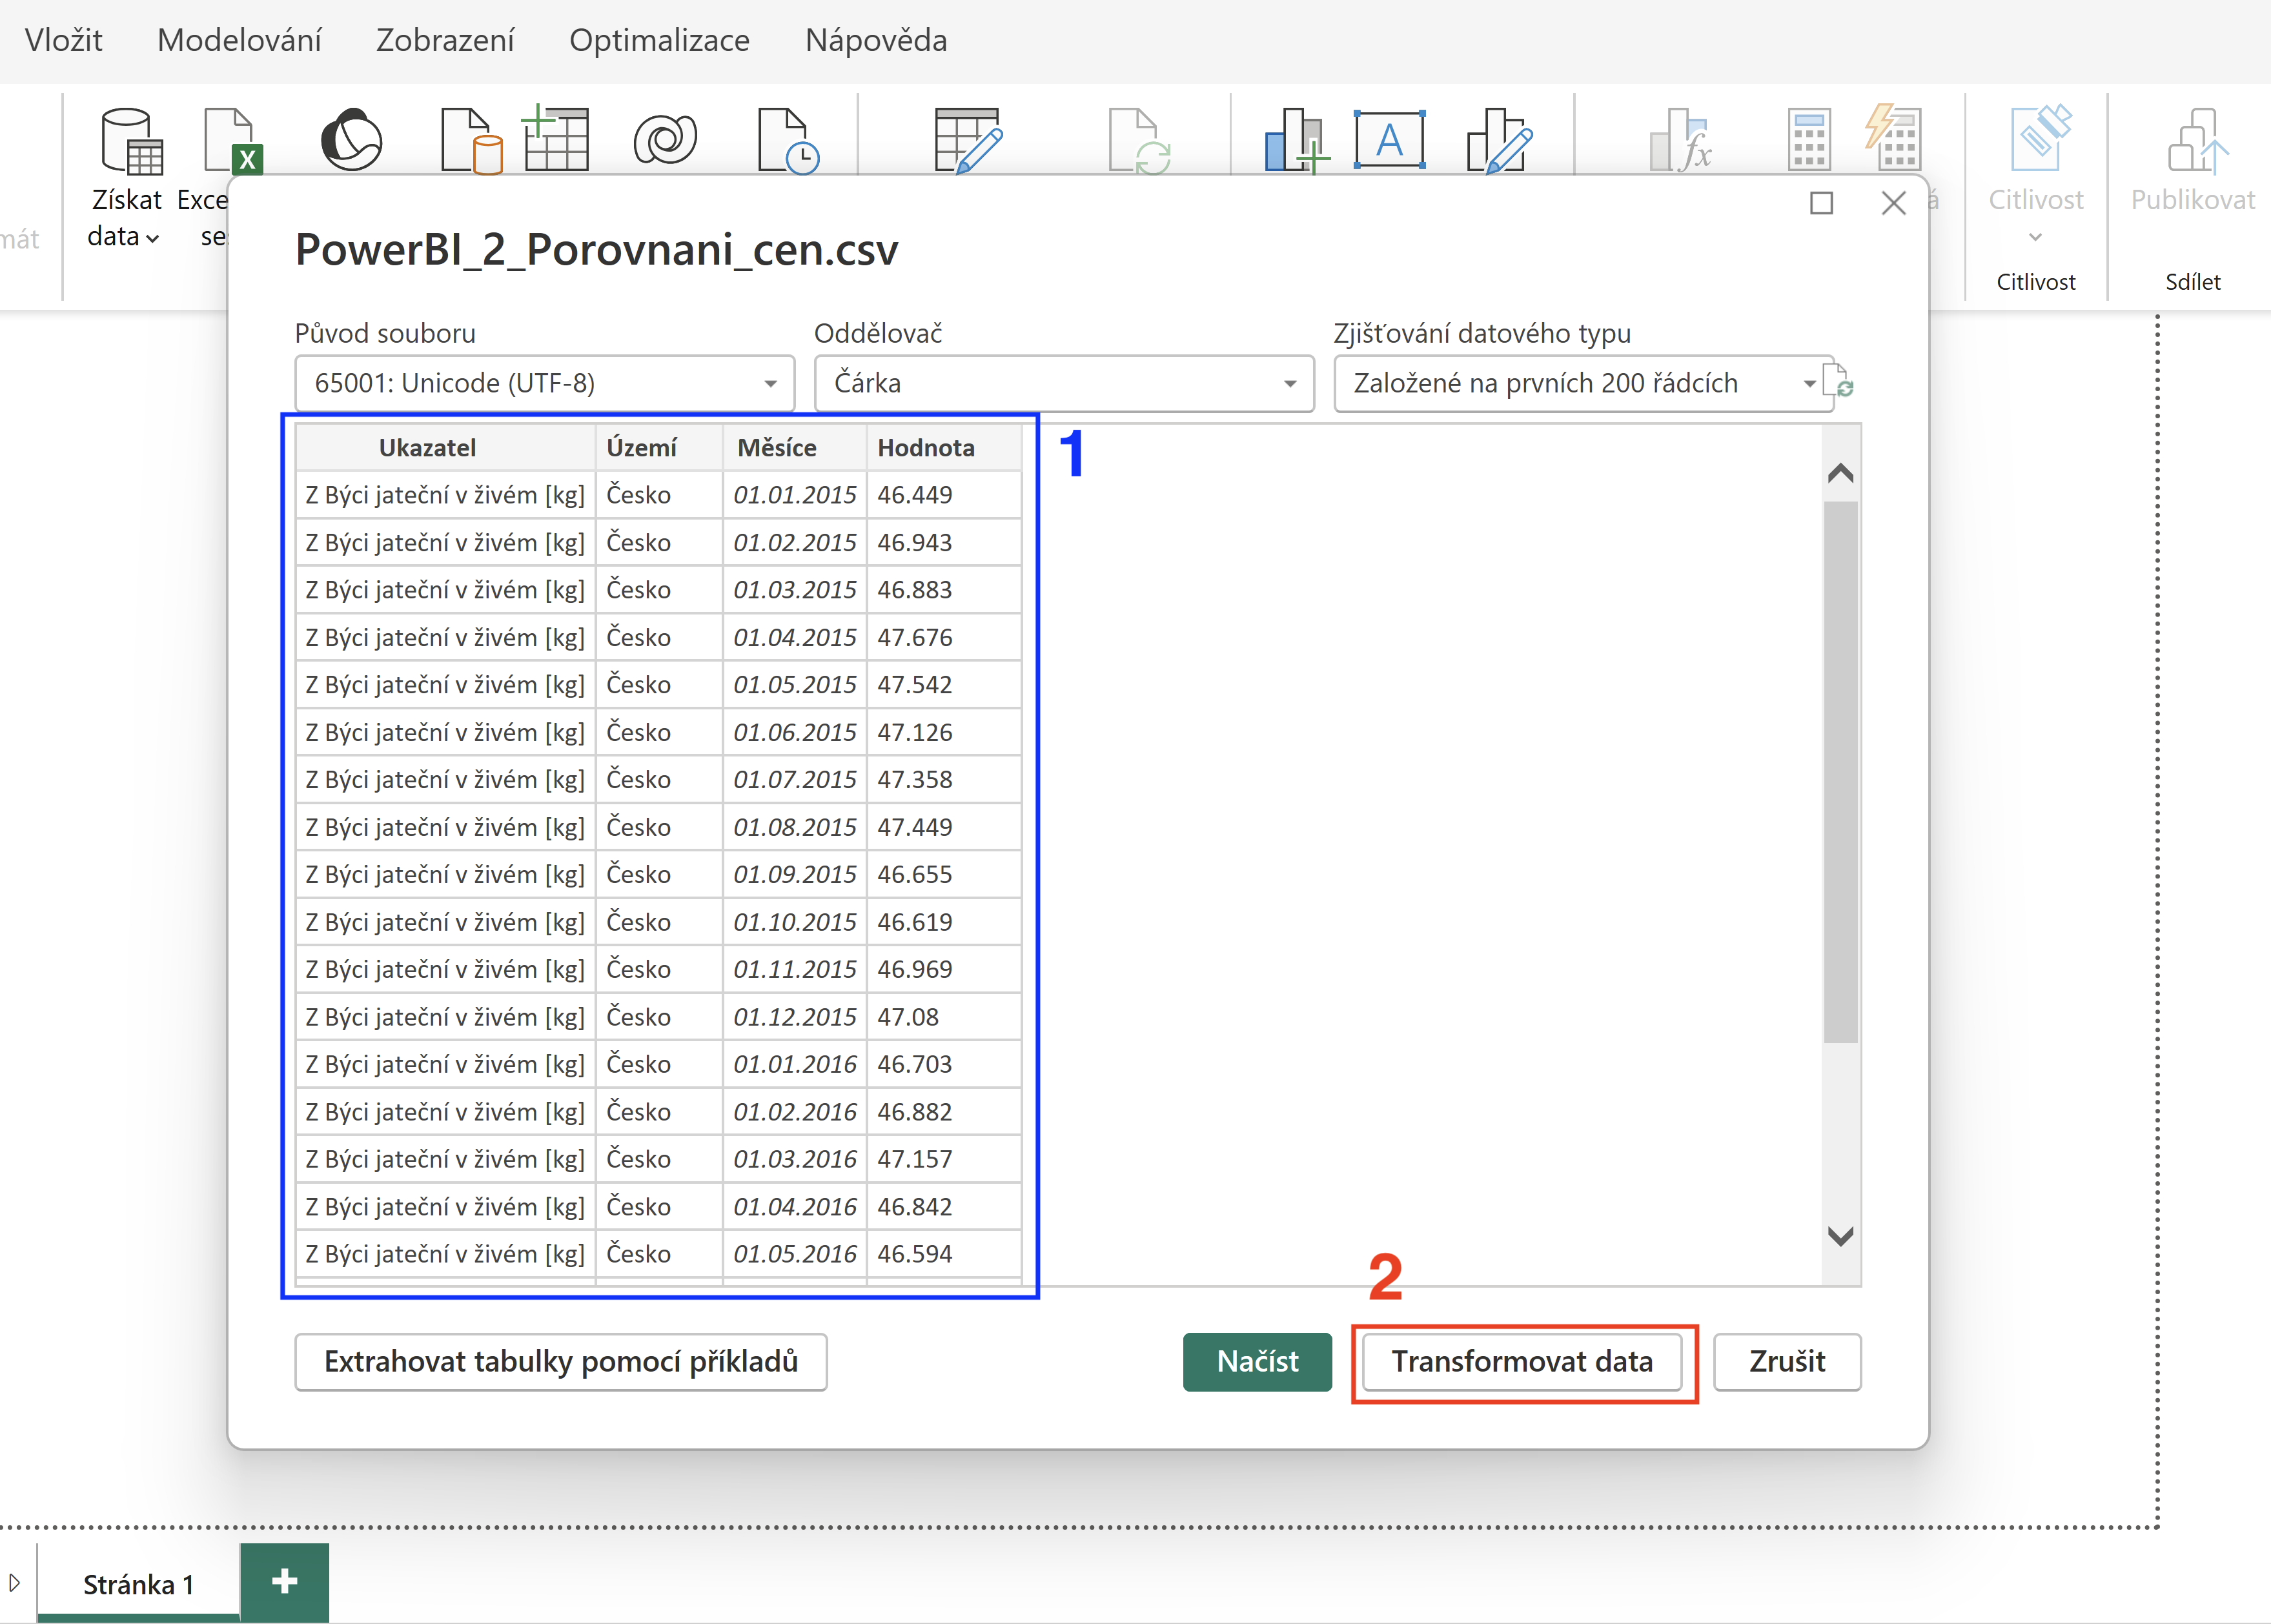2271x1624 pixels.
Task: Click the ribbon Refresh document icon
Action: point(1140,140)
